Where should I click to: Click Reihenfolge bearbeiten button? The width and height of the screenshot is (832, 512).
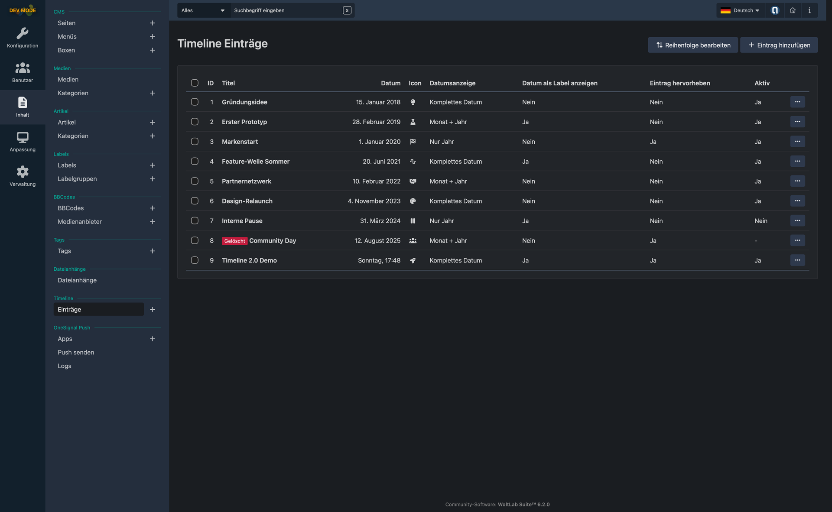(692, 45)
